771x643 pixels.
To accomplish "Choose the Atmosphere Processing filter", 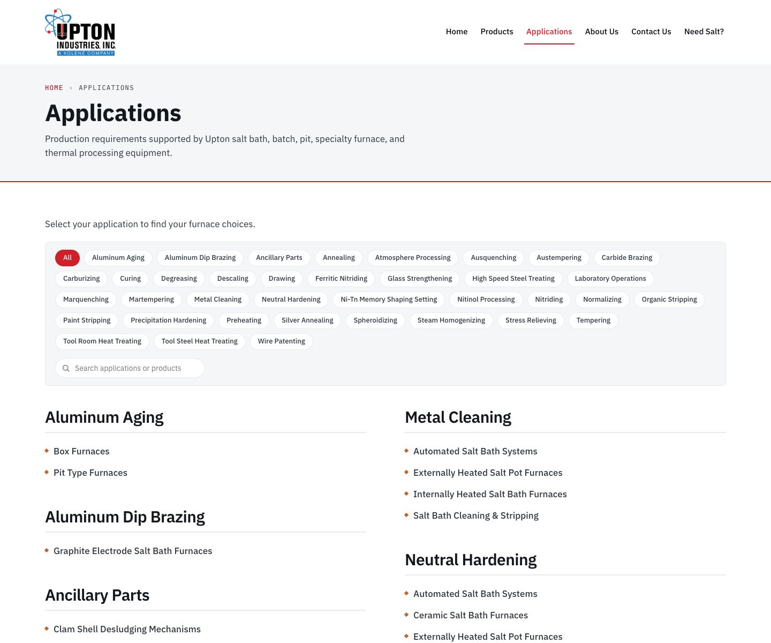I will coord(413,258).
